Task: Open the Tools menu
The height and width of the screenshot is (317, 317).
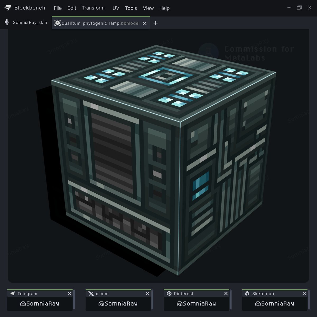Action: pos(131,8)
